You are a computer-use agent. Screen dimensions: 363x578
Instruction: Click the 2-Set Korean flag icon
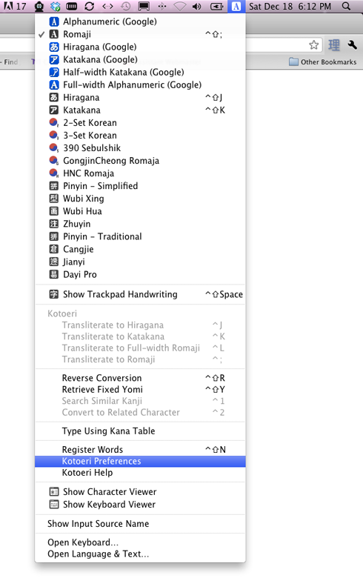tap(54, 123)
